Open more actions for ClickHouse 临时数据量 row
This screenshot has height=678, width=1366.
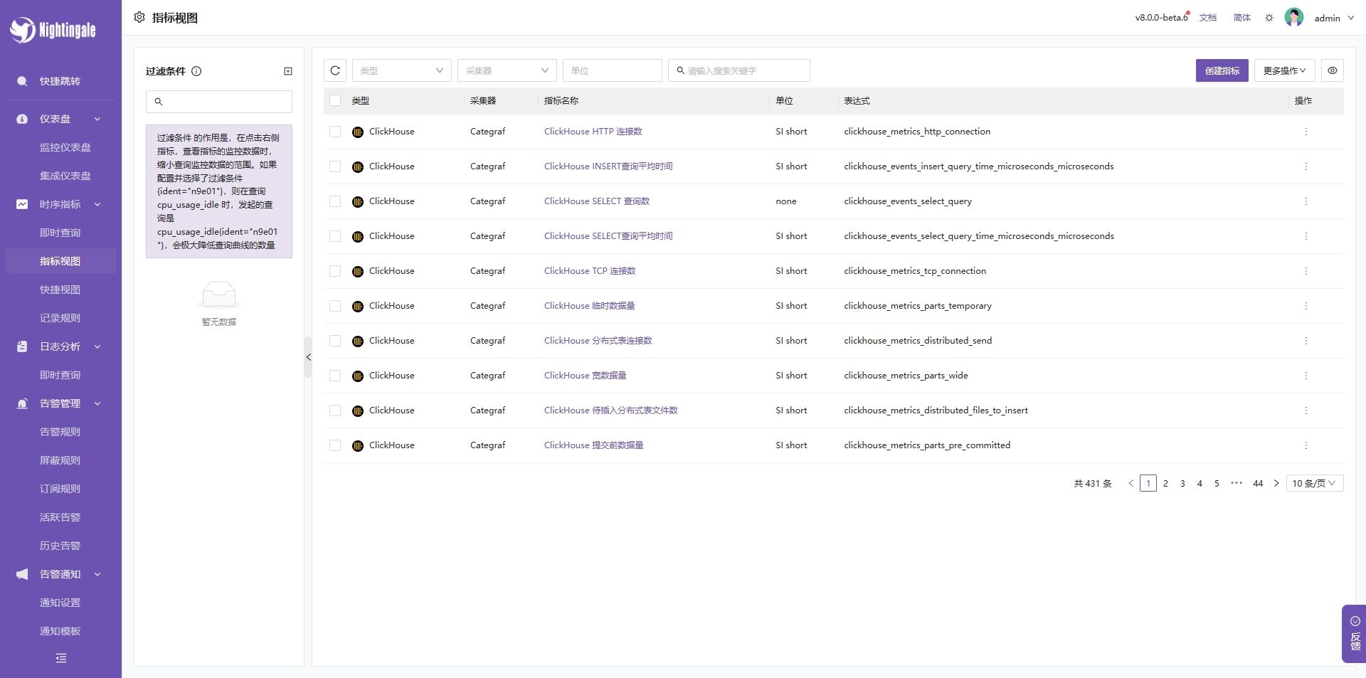tap(1306, 306)
